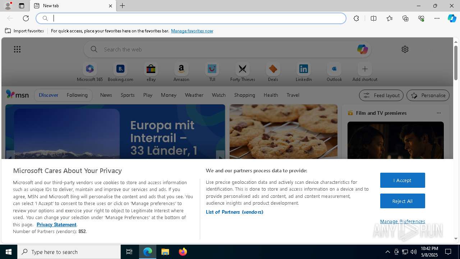
Task: Open Privacy Statement link
Action: (x=56, y=224)
